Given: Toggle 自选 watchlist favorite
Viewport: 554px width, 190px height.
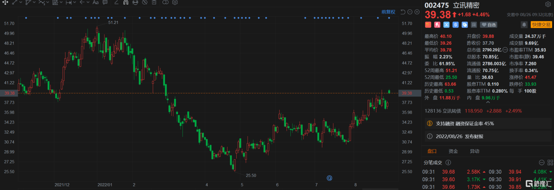Looking at the screenshot, I should click(488, 25).
